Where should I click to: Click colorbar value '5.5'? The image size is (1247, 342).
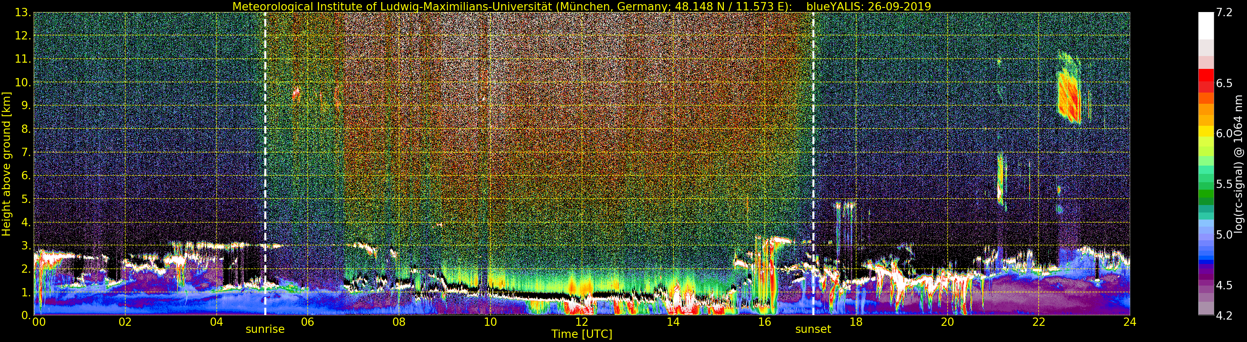coord(1224,184)
